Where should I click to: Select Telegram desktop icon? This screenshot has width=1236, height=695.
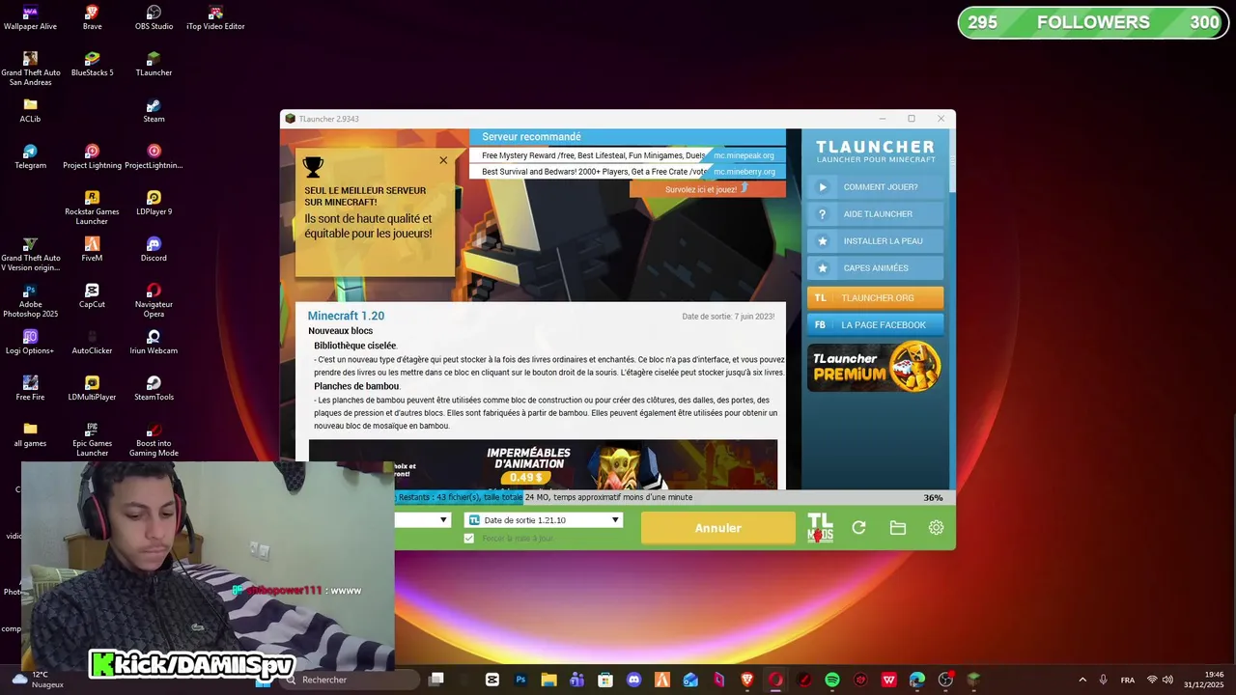30,155
